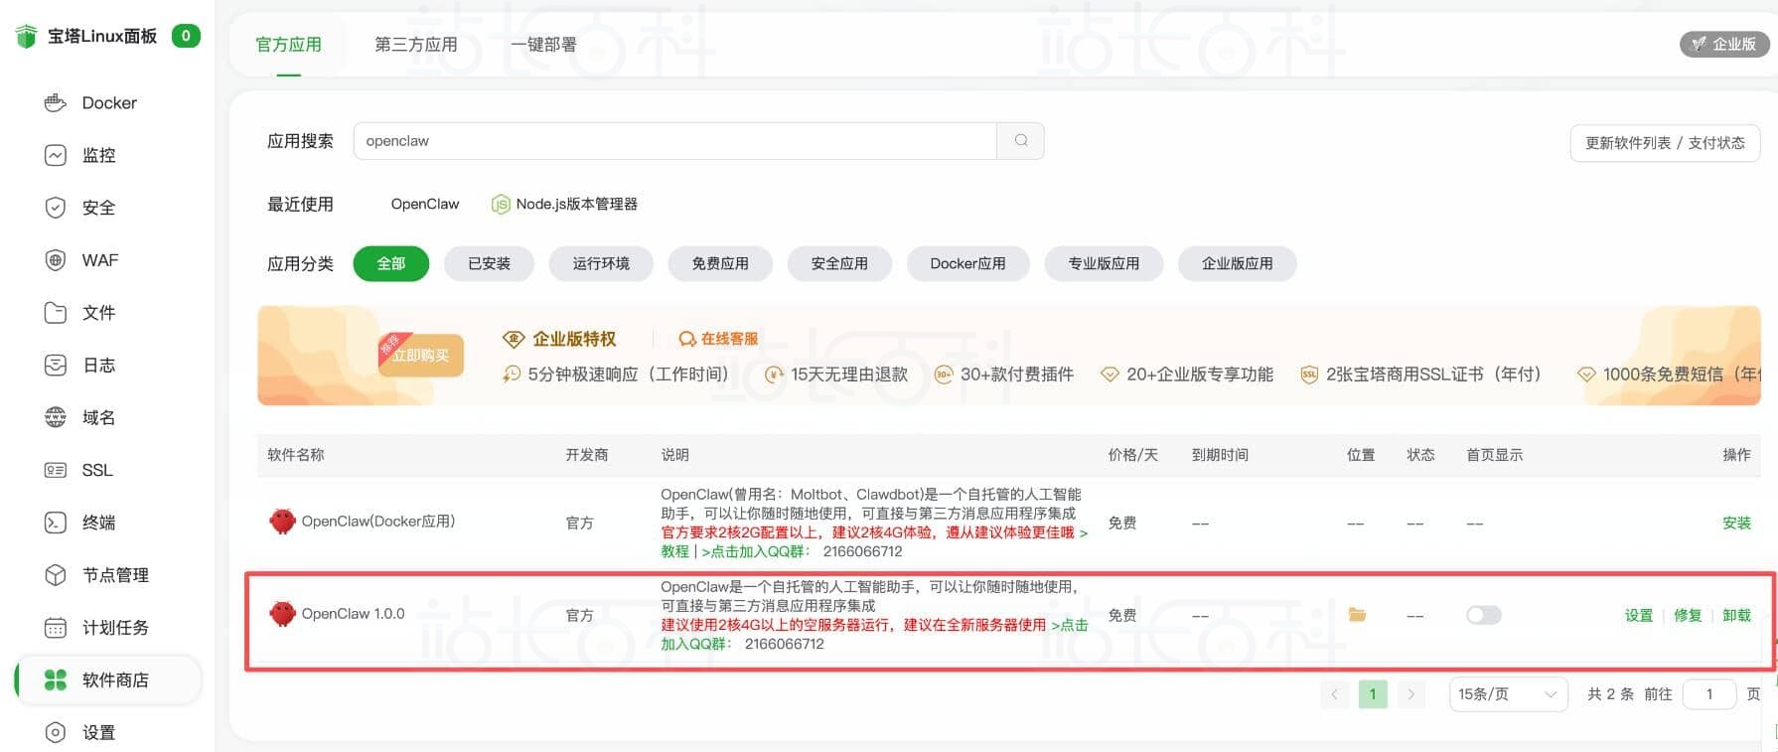Click the 开发商 column header
1778x752 pixels.
click(587, 455)
